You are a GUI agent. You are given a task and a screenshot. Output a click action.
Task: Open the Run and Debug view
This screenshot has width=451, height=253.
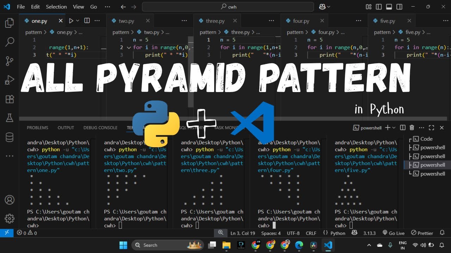pyautogui.click(x=10, y=80)
